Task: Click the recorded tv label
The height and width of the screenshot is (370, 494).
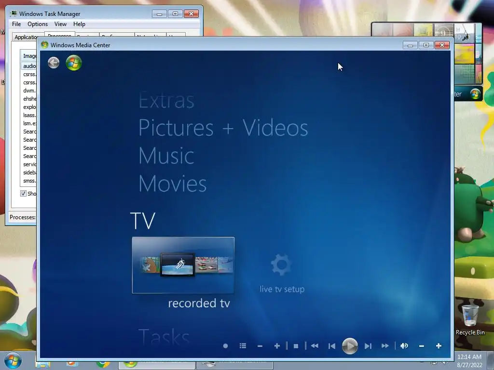Action: pos(199,303)
